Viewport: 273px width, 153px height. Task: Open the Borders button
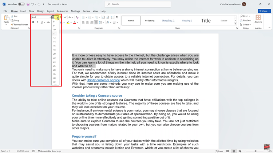[114, 22]
